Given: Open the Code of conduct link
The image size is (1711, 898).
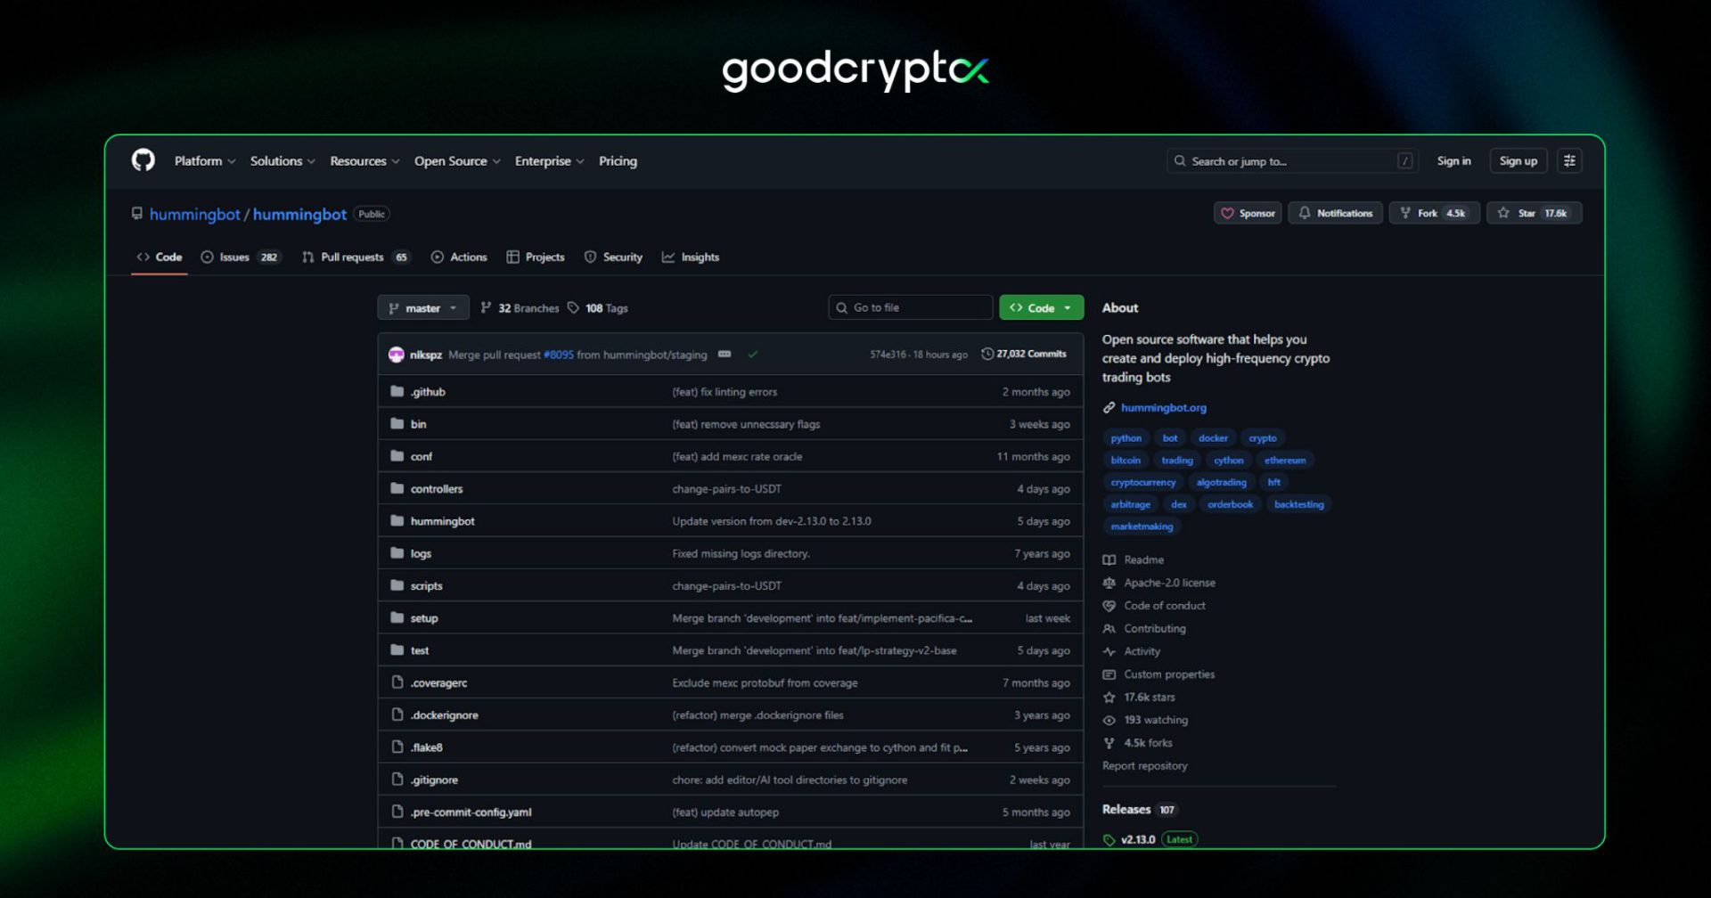Looking at the screenshot, I should (1164, 606).
